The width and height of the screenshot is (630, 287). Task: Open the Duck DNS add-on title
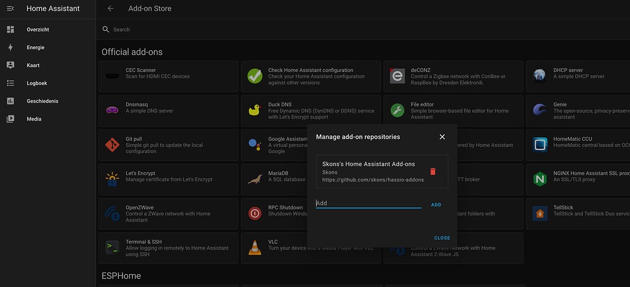pos(280,104)
